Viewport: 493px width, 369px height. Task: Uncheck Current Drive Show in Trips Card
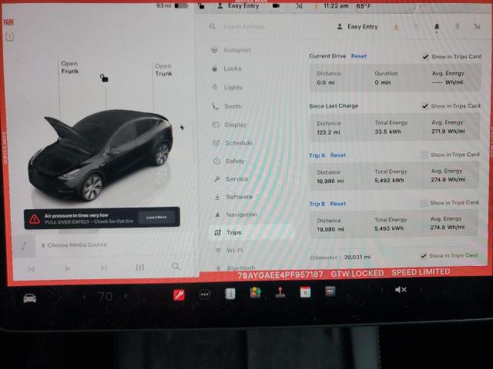425,57
